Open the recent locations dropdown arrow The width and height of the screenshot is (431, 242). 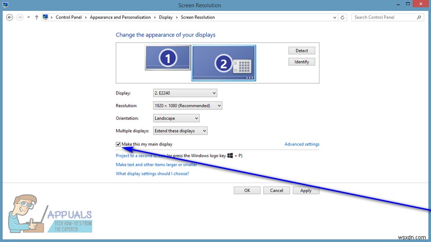pyautogui.click(x=29, y=17)
